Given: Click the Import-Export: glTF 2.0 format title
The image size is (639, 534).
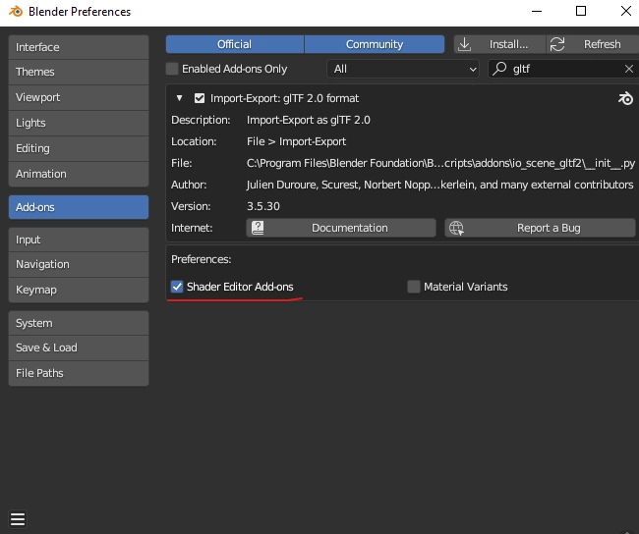Looking at the screenshot, I should tap(284, 98).
